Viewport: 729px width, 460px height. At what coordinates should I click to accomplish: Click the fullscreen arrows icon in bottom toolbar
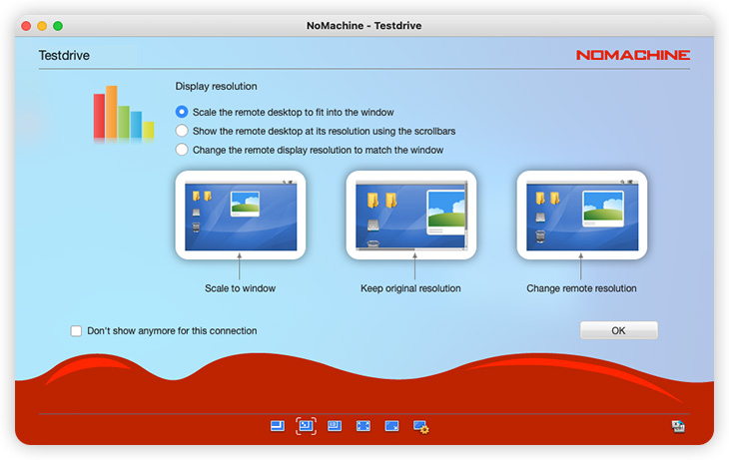[364, 426]
